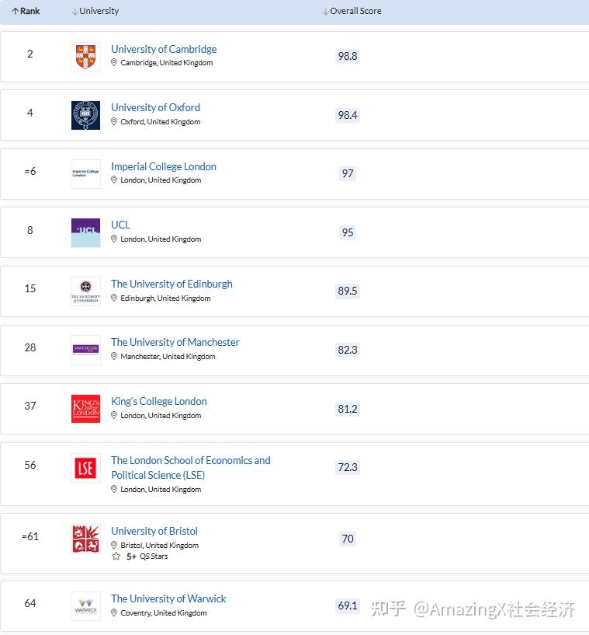Click the 89.5 overall score for Edinburgh
This screenshot has width=589, height=635.
348,291
